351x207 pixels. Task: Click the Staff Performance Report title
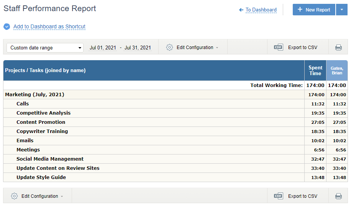50,8
